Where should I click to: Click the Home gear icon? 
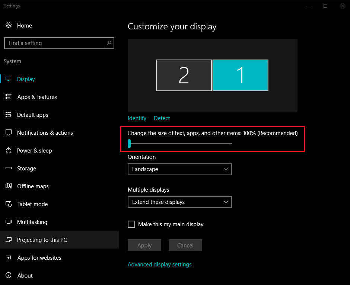tap(9, 25)
